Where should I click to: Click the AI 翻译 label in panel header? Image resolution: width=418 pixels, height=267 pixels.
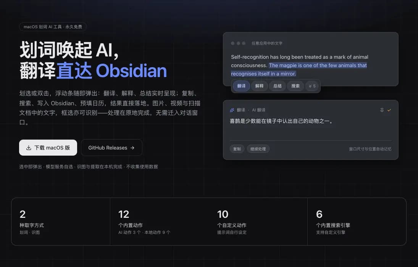coord(258,110)
